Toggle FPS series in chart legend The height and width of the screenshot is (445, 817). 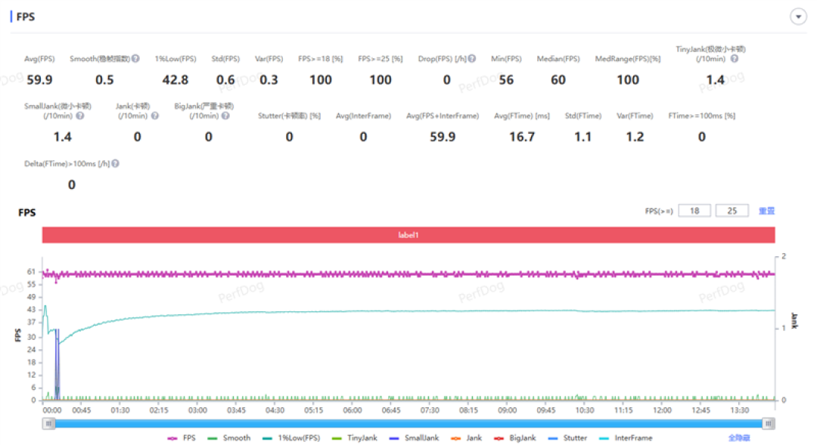182,438
